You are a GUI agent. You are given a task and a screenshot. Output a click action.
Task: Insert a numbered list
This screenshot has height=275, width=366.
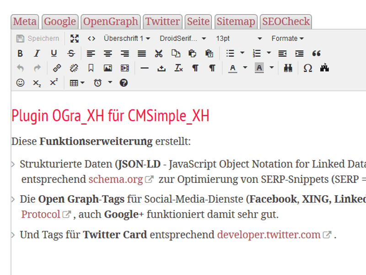coord(257,54)
